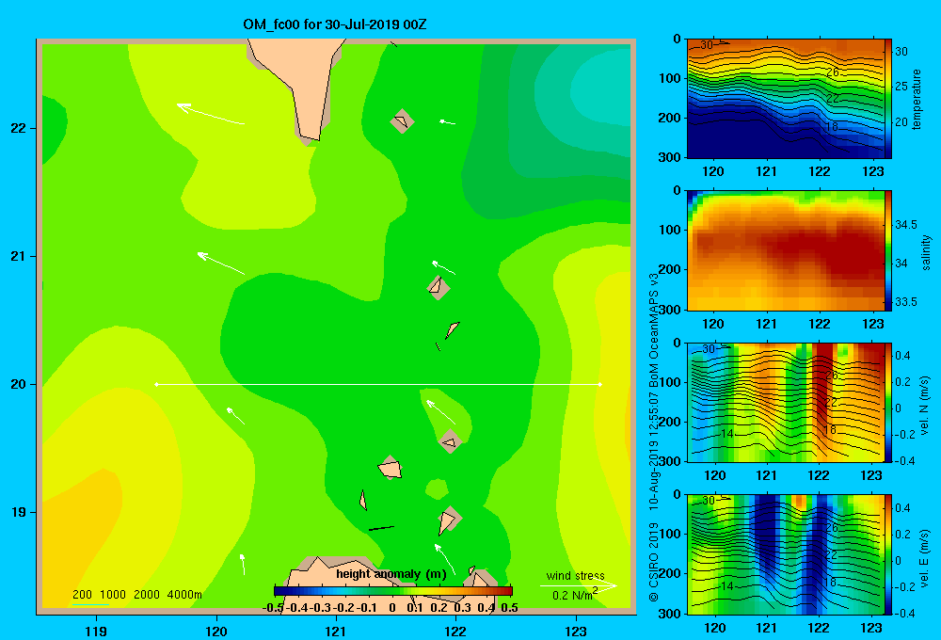The height and width of the screenshot is (640, 941).
Task: Click latitude label 22 on main map
Action: click(19, 128)
